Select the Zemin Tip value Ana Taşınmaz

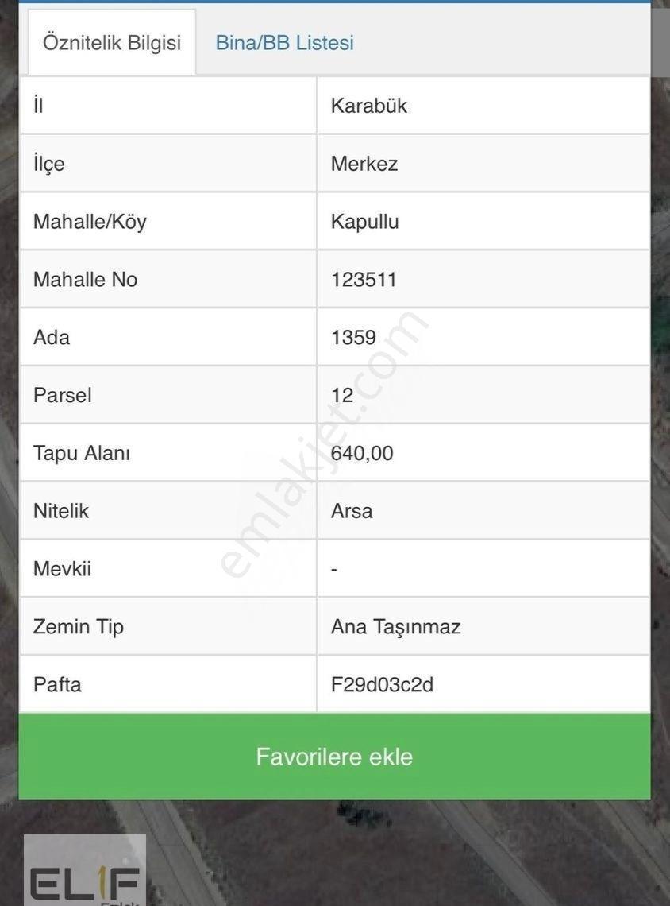[396, 627]
